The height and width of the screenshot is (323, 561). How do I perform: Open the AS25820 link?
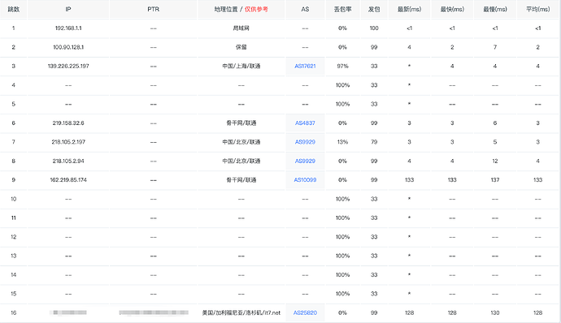point(305,312)
